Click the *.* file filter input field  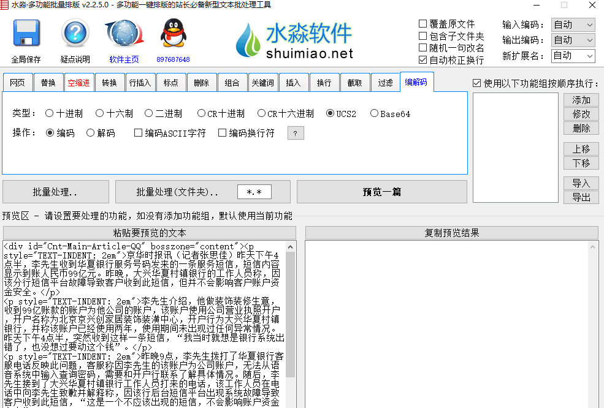point(254,192)
